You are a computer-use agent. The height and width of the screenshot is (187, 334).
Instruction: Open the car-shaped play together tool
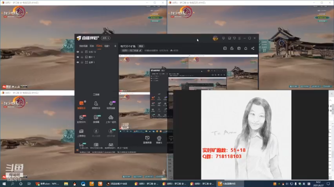tap(111, 119)
